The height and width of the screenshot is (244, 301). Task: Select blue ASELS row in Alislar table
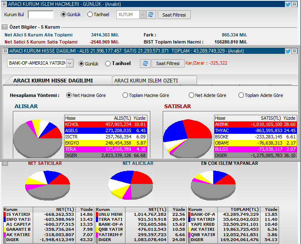106,130
